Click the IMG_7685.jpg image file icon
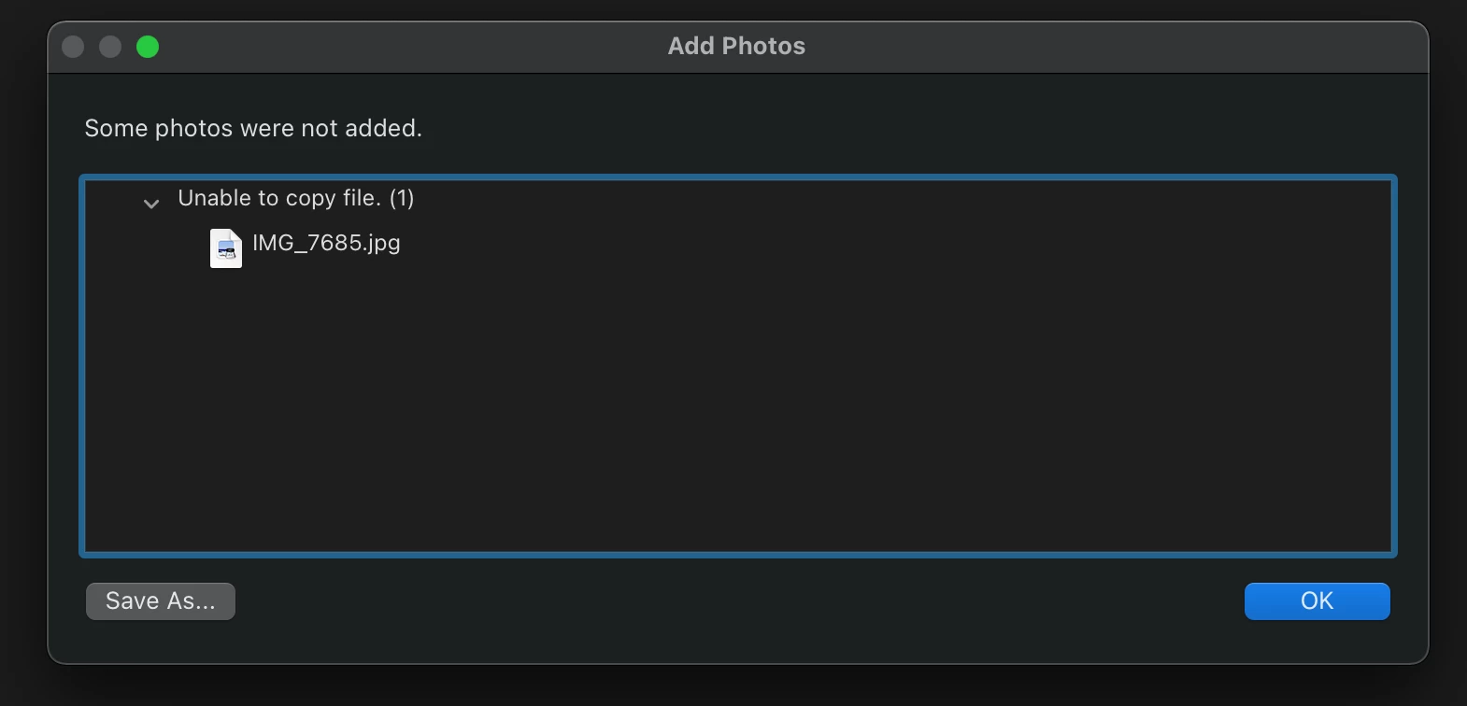The image size is (1467, 706). [x=225, y=248]
